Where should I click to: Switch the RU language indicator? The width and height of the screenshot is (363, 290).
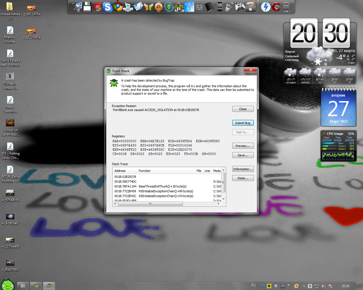pos(254,285)
